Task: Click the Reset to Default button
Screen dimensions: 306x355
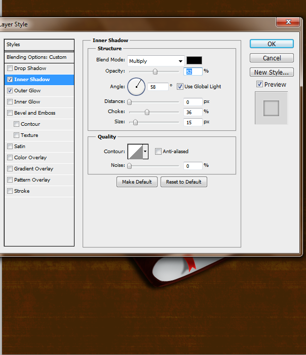Action: 183,182
